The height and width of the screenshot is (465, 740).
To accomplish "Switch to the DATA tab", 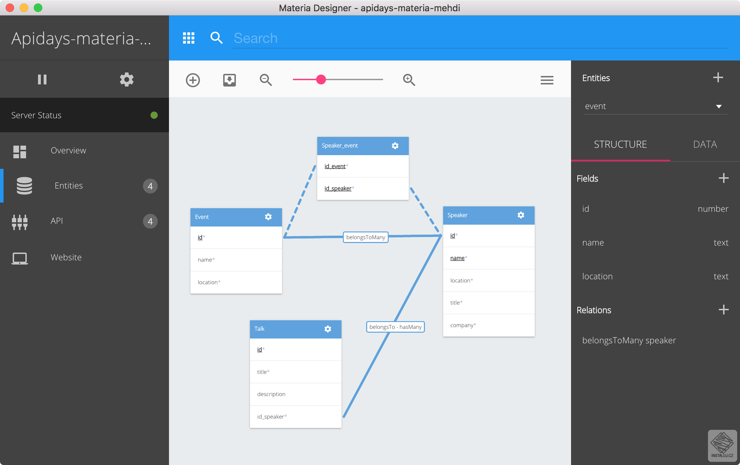I will [x=705, y=145].
